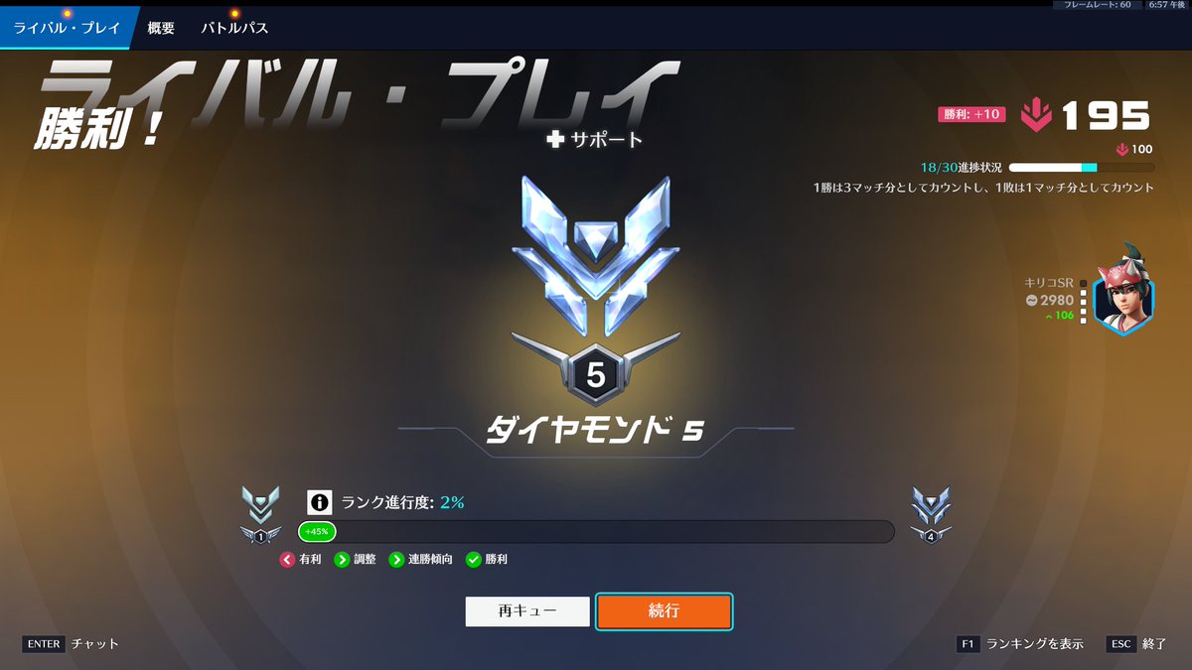Click the 調整 modifier icon
The height and width of the screenshot is (670, 1192).
click(x=342, y=560)
